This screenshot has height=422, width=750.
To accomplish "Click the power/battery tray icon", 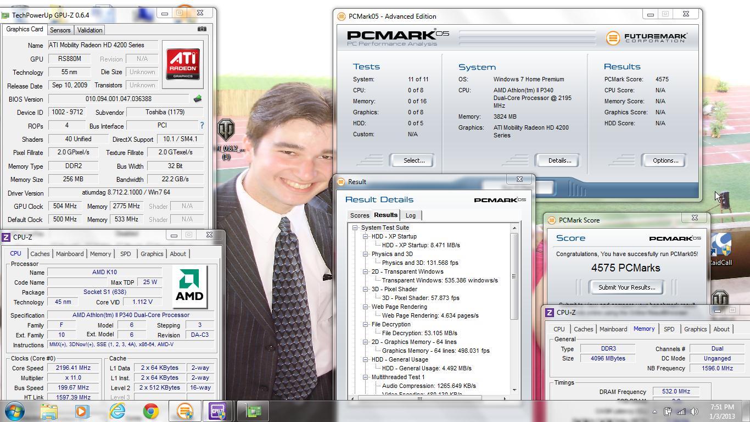I will click(x=668, y=411).
